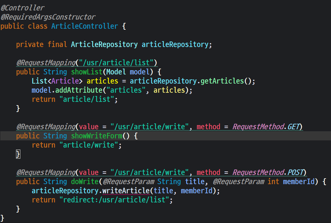
Task: Click List<Article> type declaration
Action: tap(57, 81)
